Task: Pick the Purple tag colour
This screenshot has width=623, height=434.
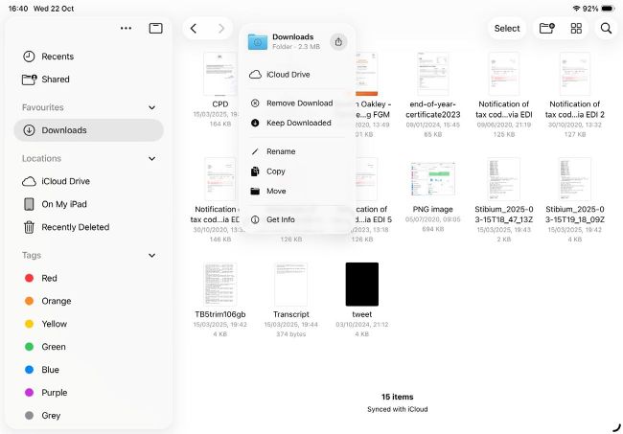Action: [55, 393]
